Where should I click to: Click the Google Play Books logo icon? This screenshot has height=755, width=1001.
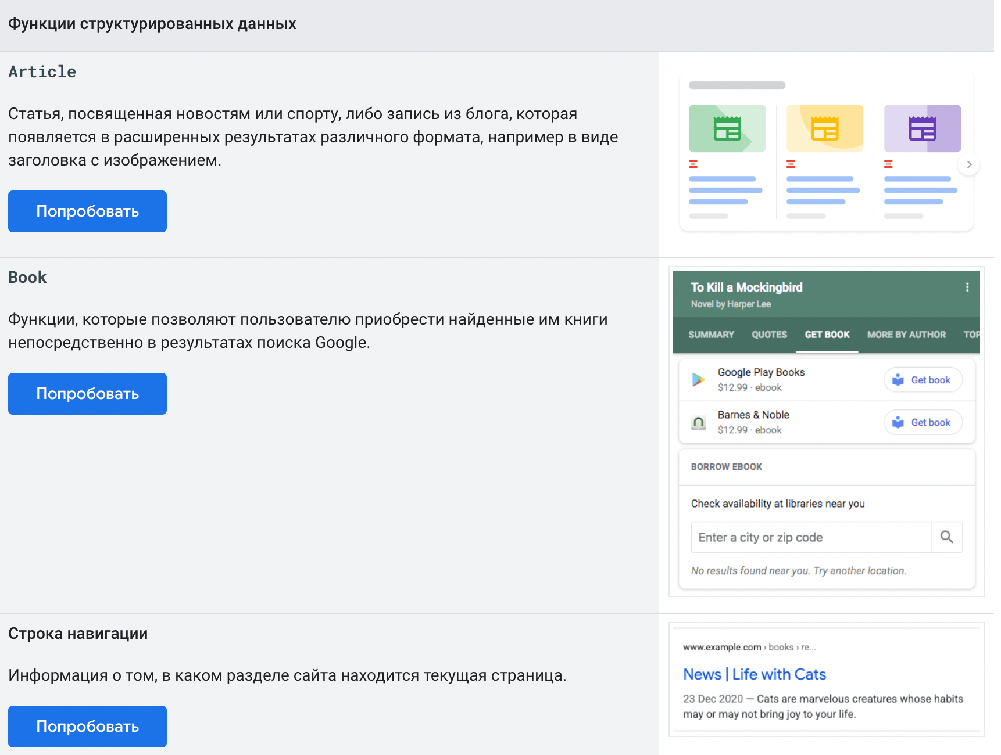click(698, 380)
